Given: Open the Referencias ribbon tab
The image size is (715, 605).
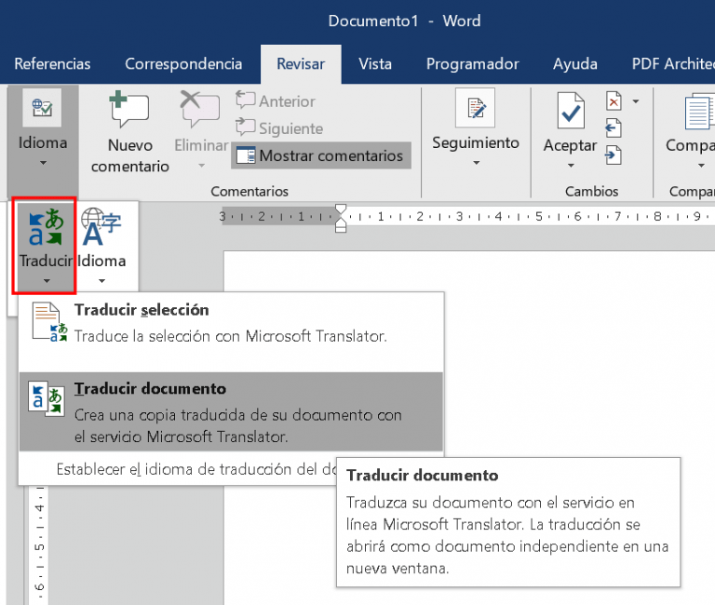Looking at the screenshot, I should [52, 64].
